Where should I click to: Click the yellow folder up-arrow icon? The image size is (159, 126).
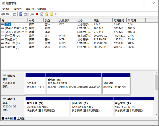pos(47,14)
